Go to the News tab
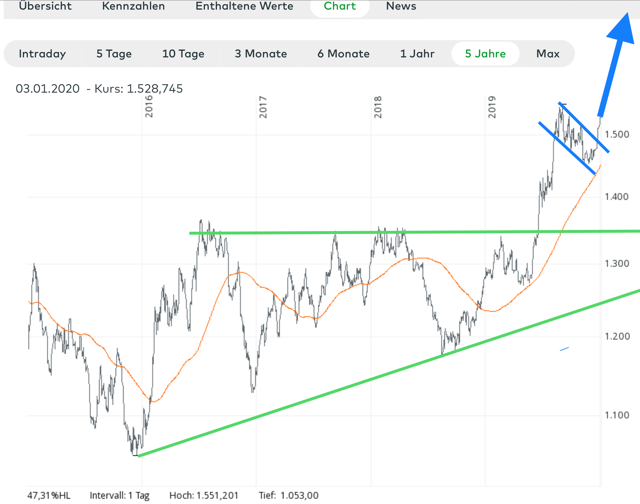This screenshot has width=640, height=504. coord(401,6)
